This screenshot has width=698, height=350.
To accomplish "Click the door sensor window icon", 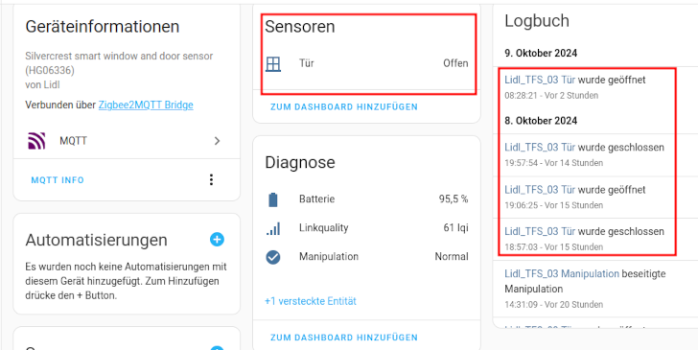I will pyautogui.click(x=273, y=64).
